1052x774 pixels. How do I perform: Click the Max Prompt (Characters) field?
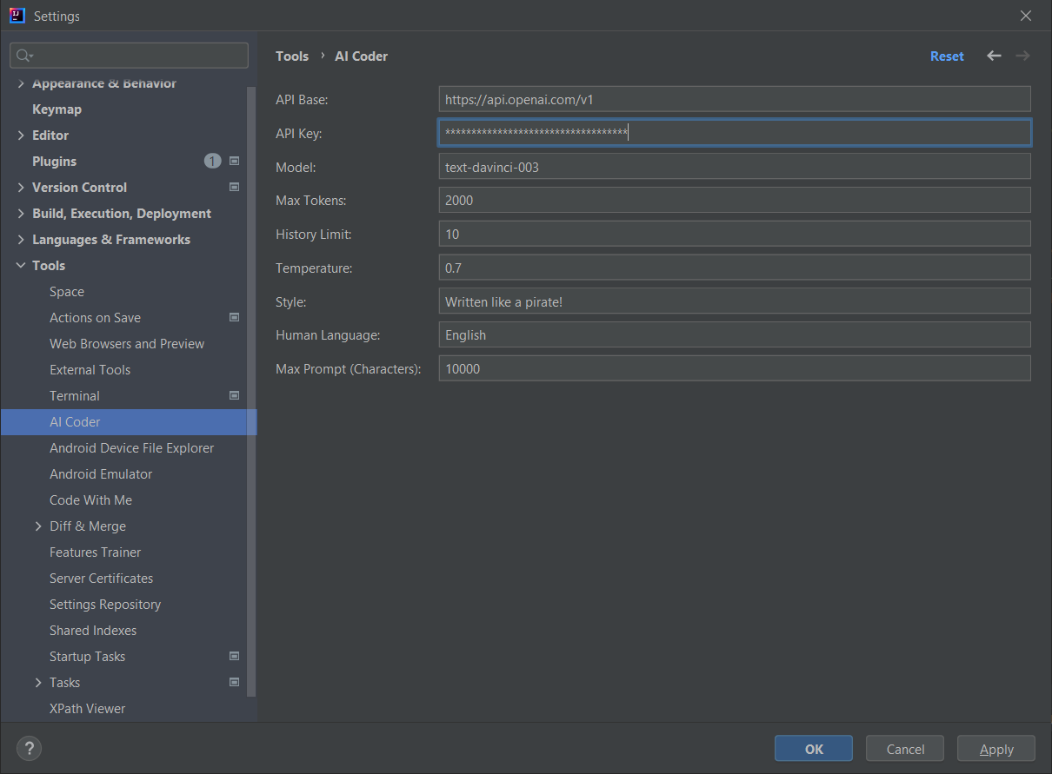pyautogui.click(x=735, y=368)
